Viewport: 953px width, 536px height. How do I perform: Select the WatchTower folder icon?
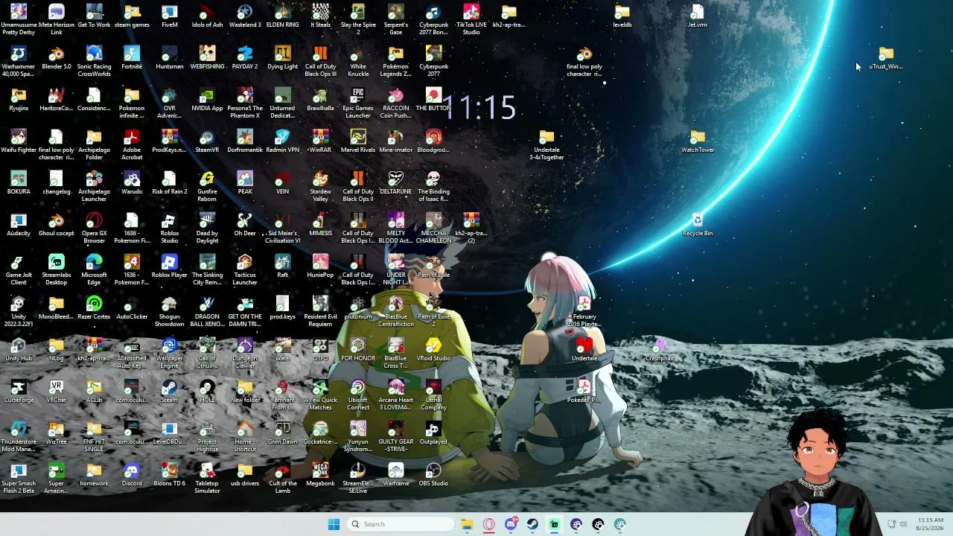click(x=698, y=141)
